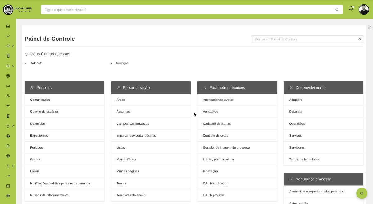
Task: Open Gerador de imagem de processo
Action: click(x=237, y=148)
